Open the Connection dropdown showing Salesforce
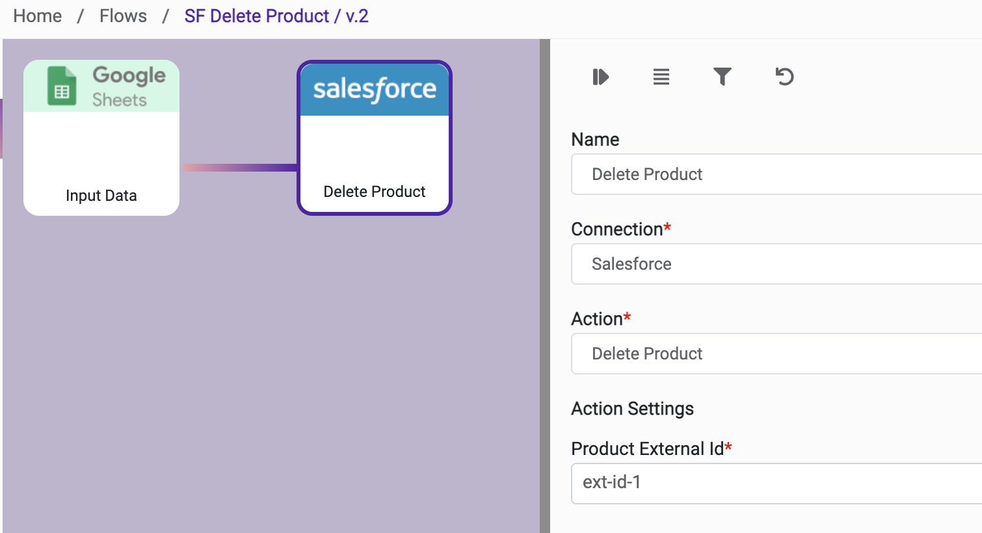This screenshot has height=533, width=982. coord(774,264)
